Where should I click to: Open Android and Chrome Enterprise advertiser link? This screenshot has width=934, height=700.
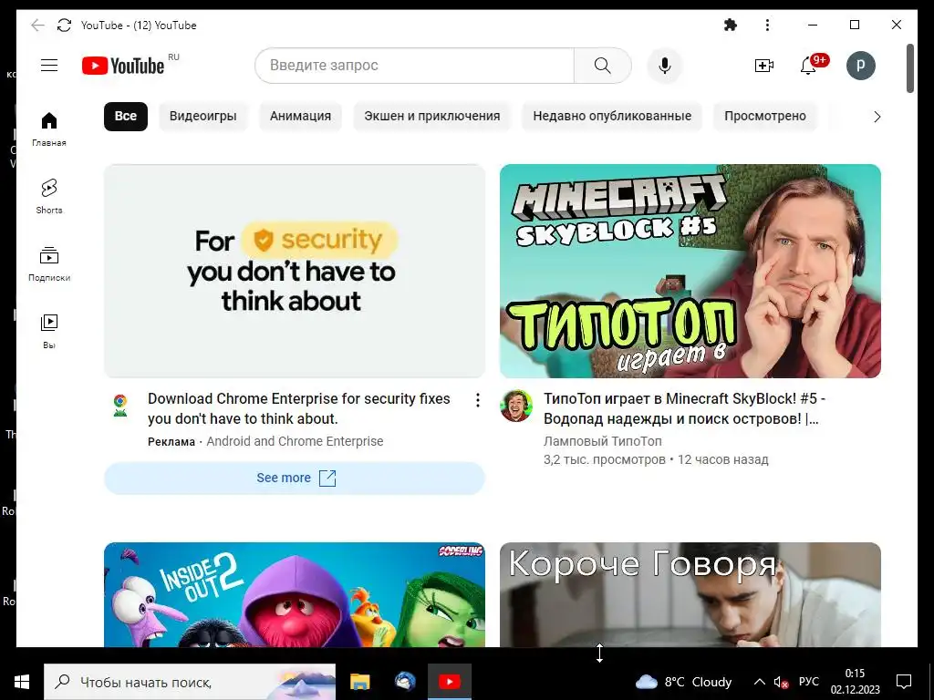(295, 442)
